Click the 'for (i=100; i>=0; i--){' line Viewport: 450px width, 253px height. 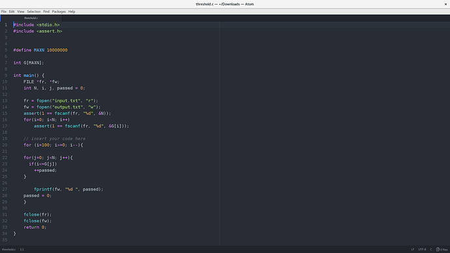click(53, 145)
